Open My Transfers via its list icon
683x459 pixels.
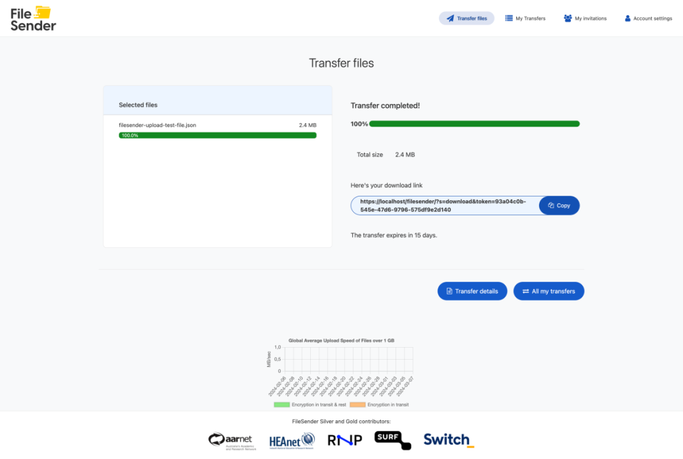(508, 18)
